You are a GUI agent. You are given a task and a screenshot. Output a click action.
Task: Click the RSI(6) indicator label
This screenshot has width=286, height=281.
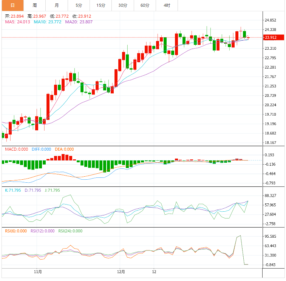point(16,231)
